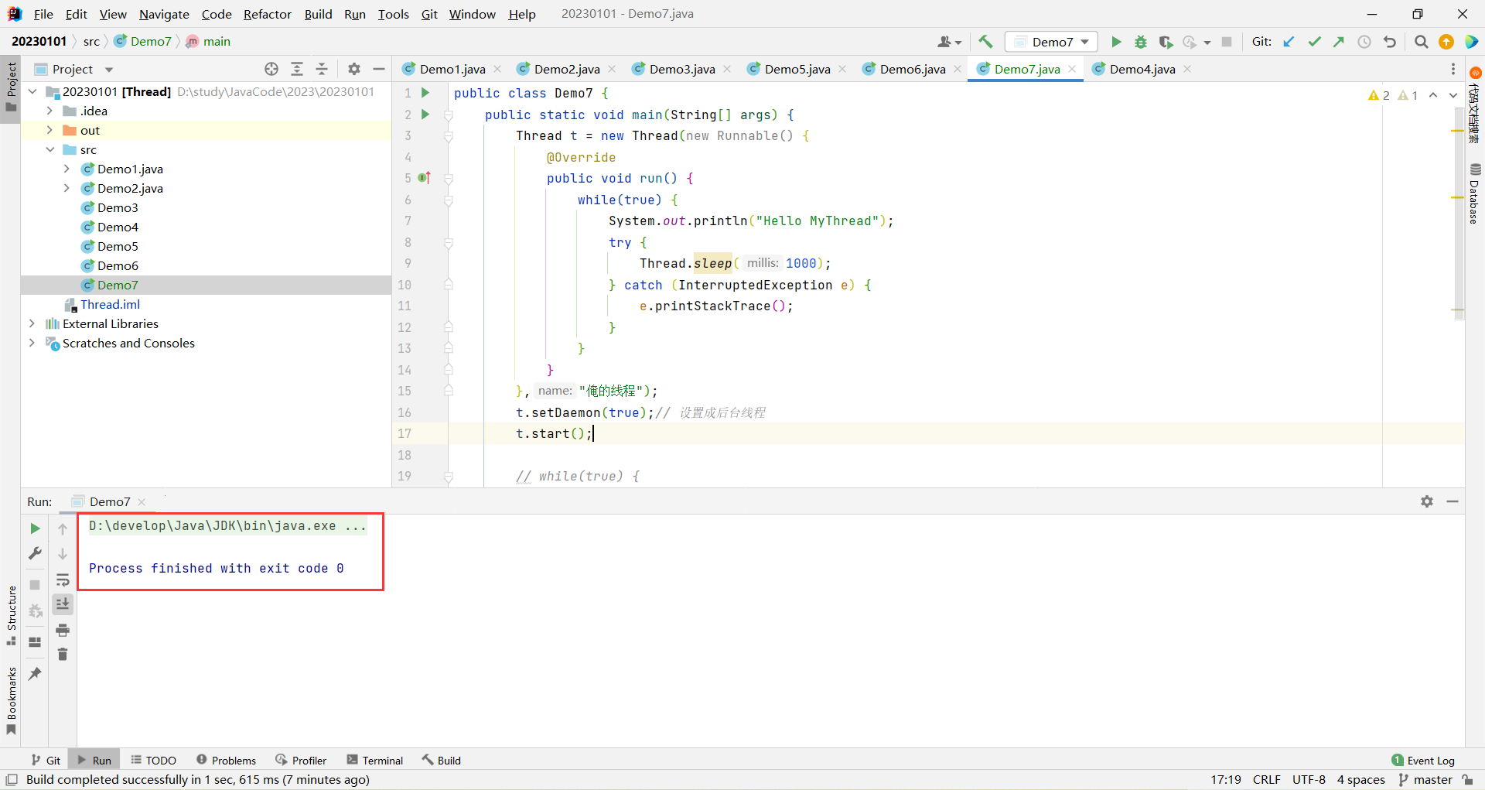
Task: Click Collapse All in Project panel
Action: coord(322,69)
